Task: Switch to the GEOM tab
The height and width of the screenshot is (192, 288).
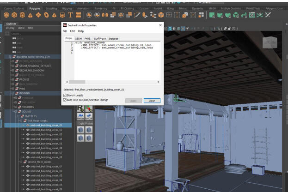Action: click(78, 38)
